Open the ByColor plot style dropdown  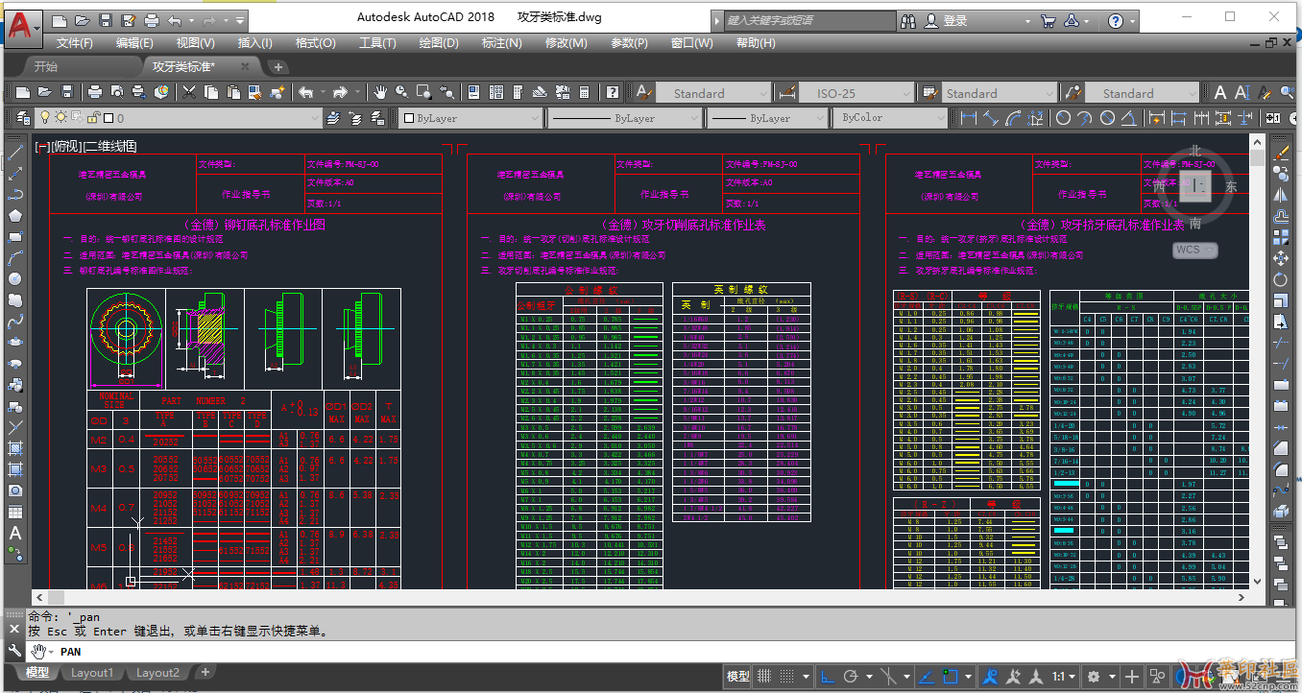tap(939, 118)
